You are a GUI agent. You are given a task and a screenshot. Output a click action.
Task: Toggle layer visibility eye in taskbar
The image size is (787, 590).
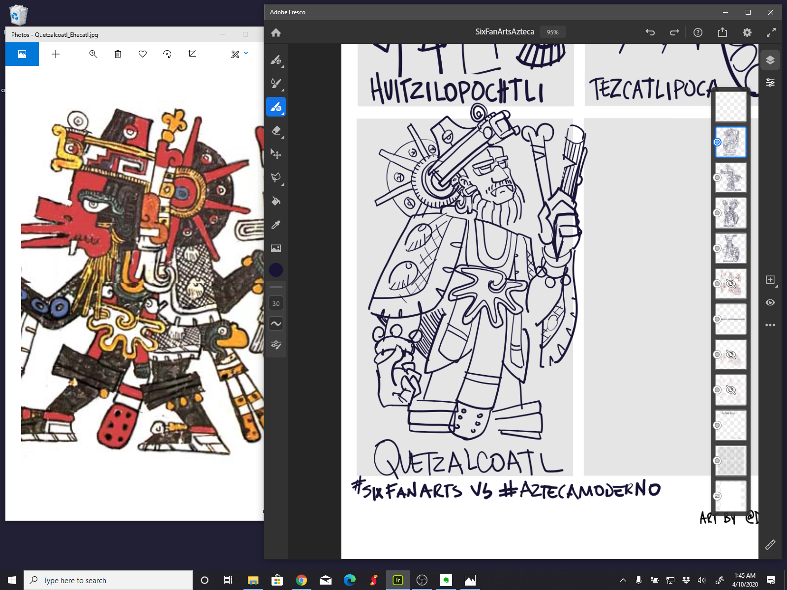770,302
